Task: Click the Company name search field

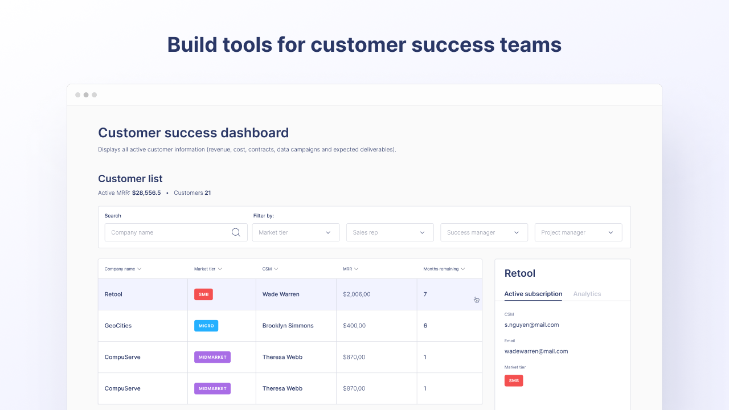Action: click(168, 232)
